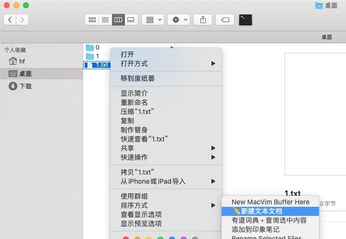Select 桌面 in the sidebar

pos(41,74)
